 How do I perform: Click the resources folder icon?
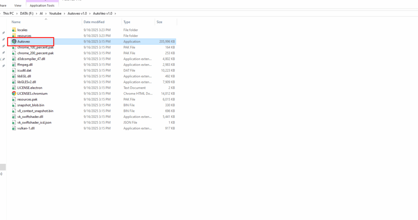(x=14, y=36)
